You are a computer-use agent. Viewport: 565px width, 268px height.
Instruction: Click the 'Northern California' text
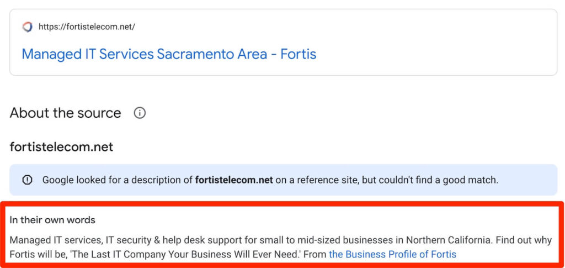tap(449, 240)
